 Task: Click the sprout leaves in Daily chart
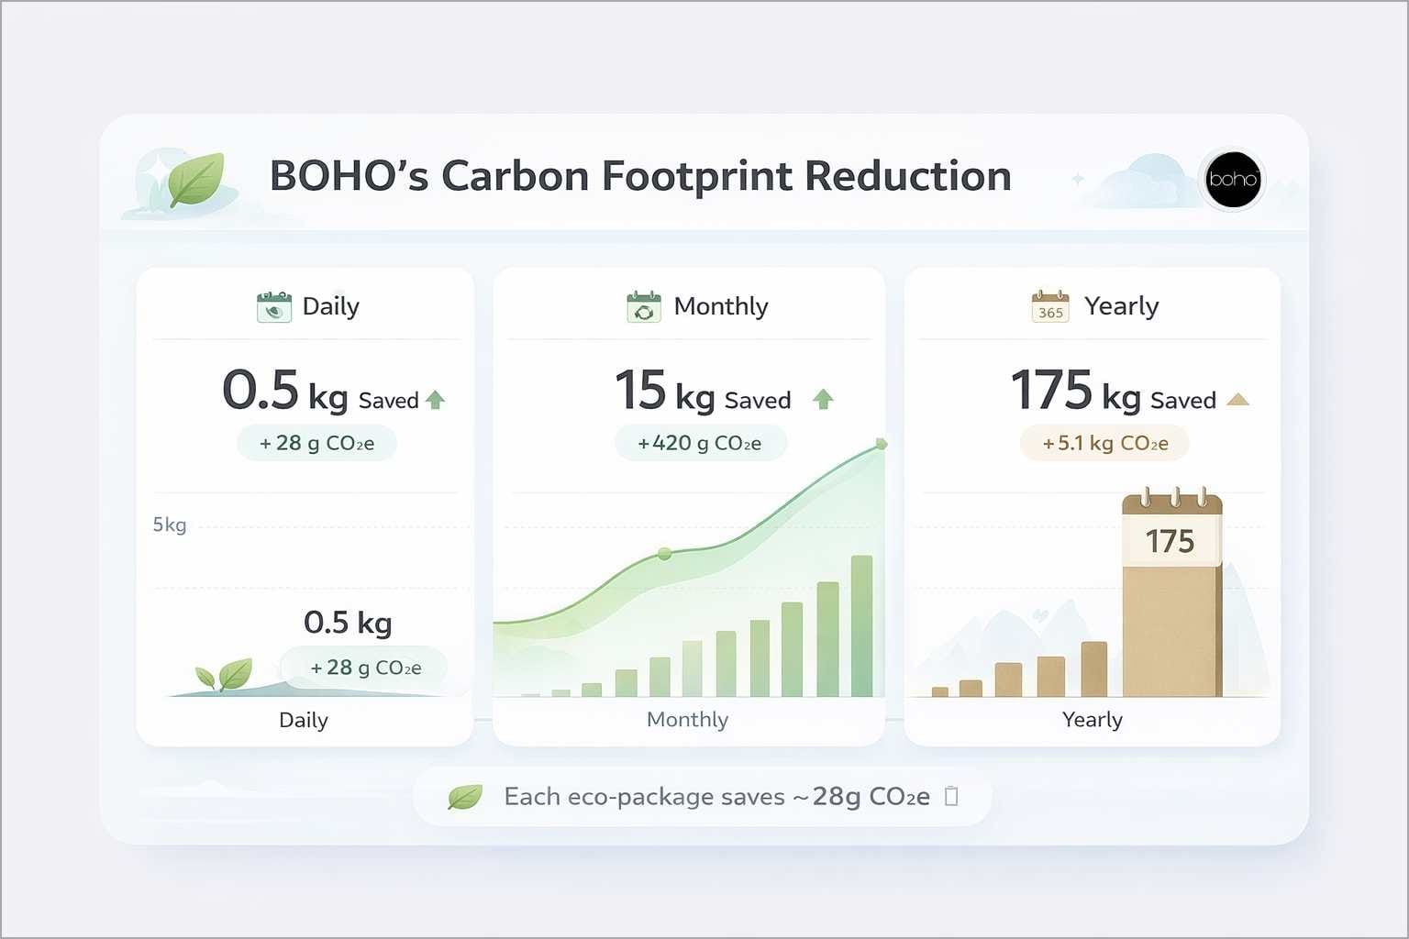point(224,675)
